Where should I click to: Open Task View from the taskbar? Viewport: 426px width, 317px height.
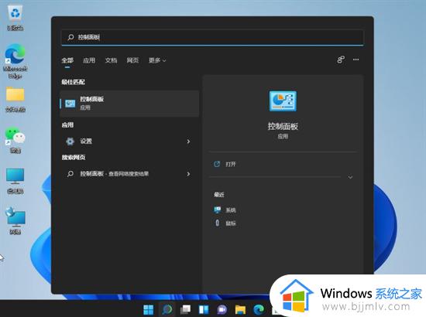pyautogui.click(x=185, y=310)
